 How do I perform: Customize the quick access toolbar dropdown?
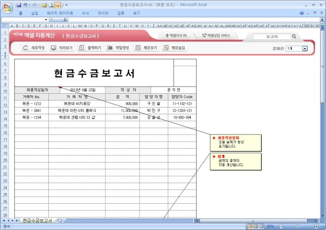67,5
